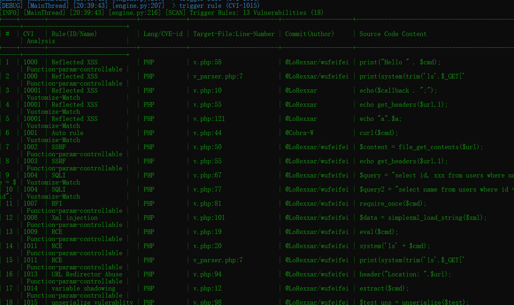Click '$content = file_get_contents($url);' code
This screenshot has width=514, height=305.
[422, 147]
